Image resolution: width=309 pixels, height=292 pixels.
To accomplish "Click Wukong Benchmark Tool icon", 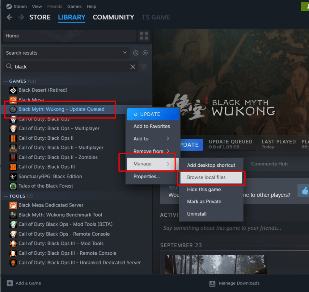I will [13, 215].
